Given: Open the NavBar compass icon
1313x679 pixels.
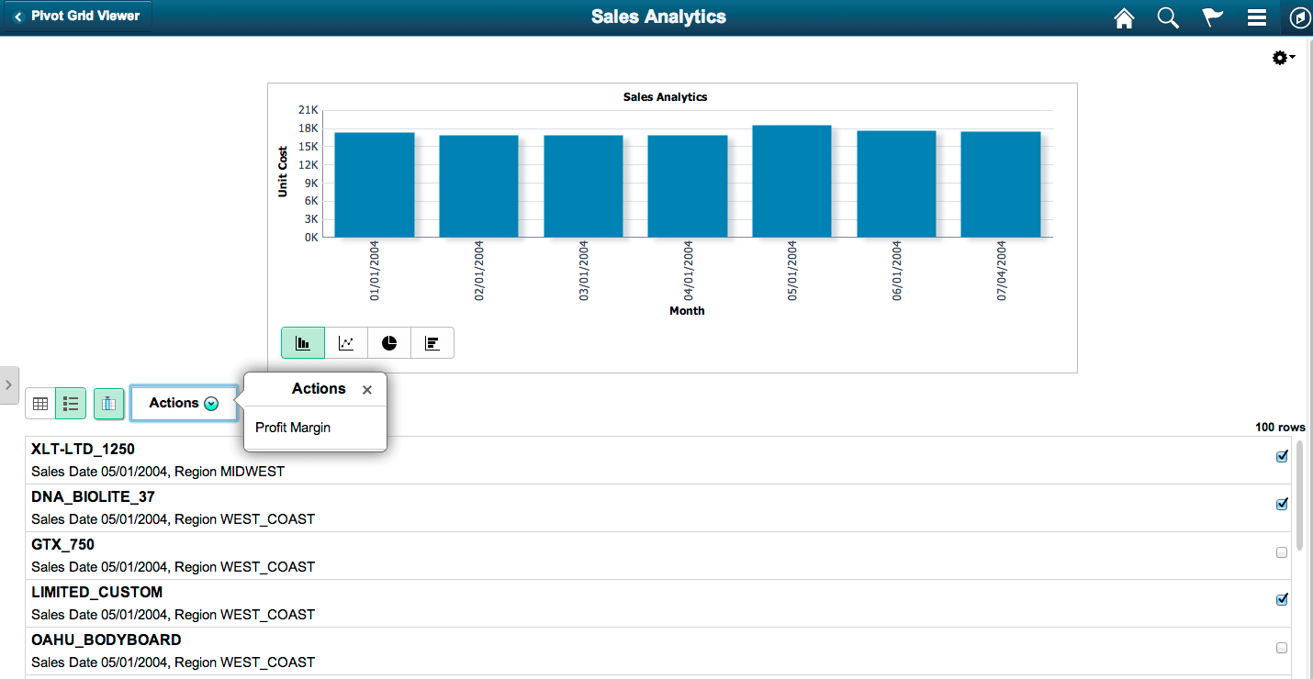Looking at the screenshot, I should 1298,17.
